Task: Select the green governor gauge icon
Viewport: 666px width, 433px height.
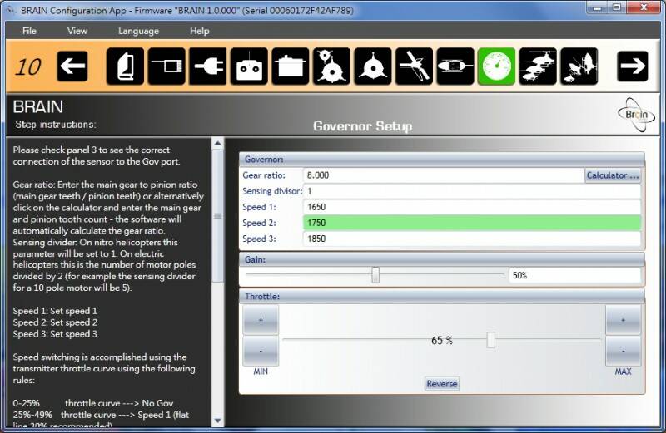Action: point(496,66)
